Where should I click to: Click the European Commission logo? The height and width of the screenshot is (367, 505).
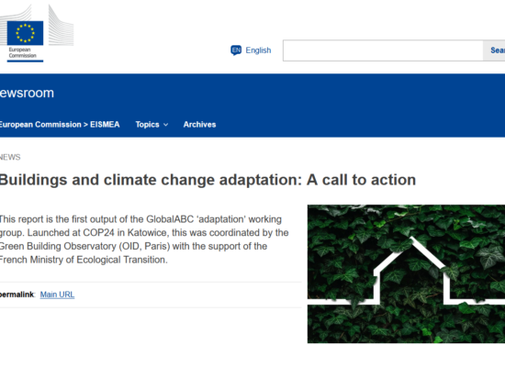pos(37,33)
